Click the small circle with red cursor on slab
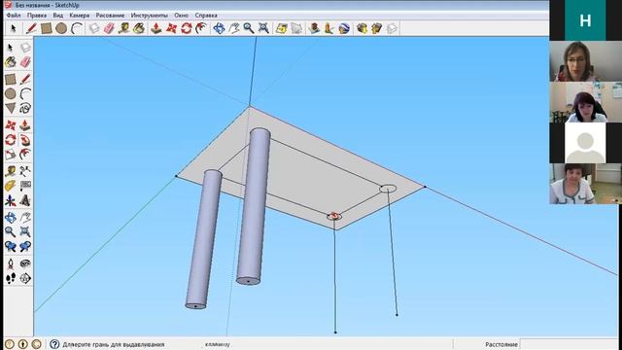Screen dimensions: 622x350 tap(334, 216)
